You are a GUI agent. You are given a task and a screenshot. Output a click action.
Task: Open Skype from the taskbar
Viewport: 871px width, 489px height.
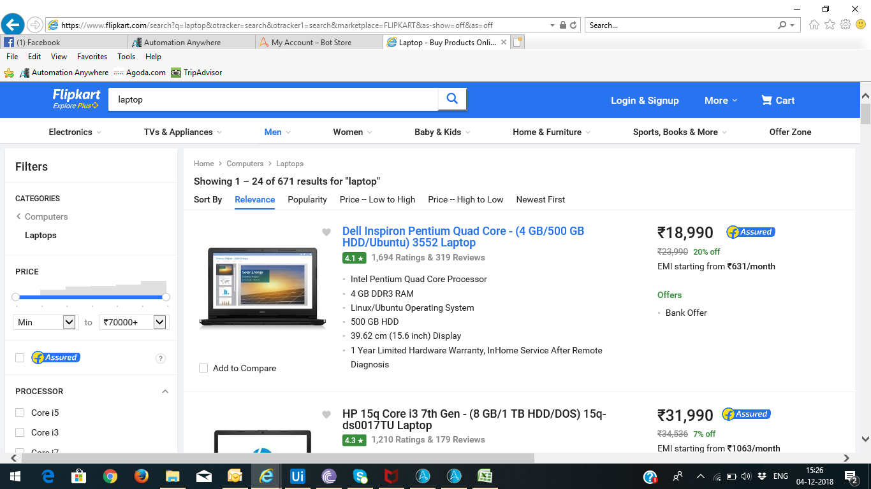pos(360,476)
